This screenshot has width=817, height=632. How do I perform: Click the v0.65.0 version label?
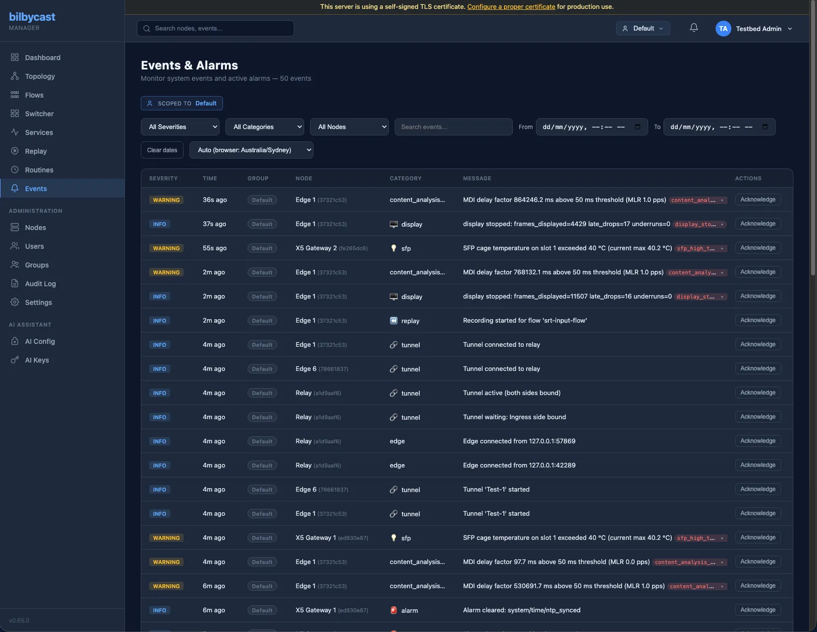tap(19, 621)
